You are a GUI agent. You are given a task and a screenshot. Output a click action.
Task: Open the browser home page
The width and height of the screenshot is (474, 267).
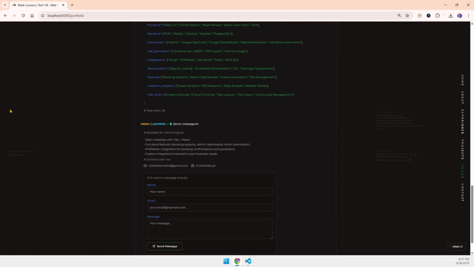click(32, 16)
